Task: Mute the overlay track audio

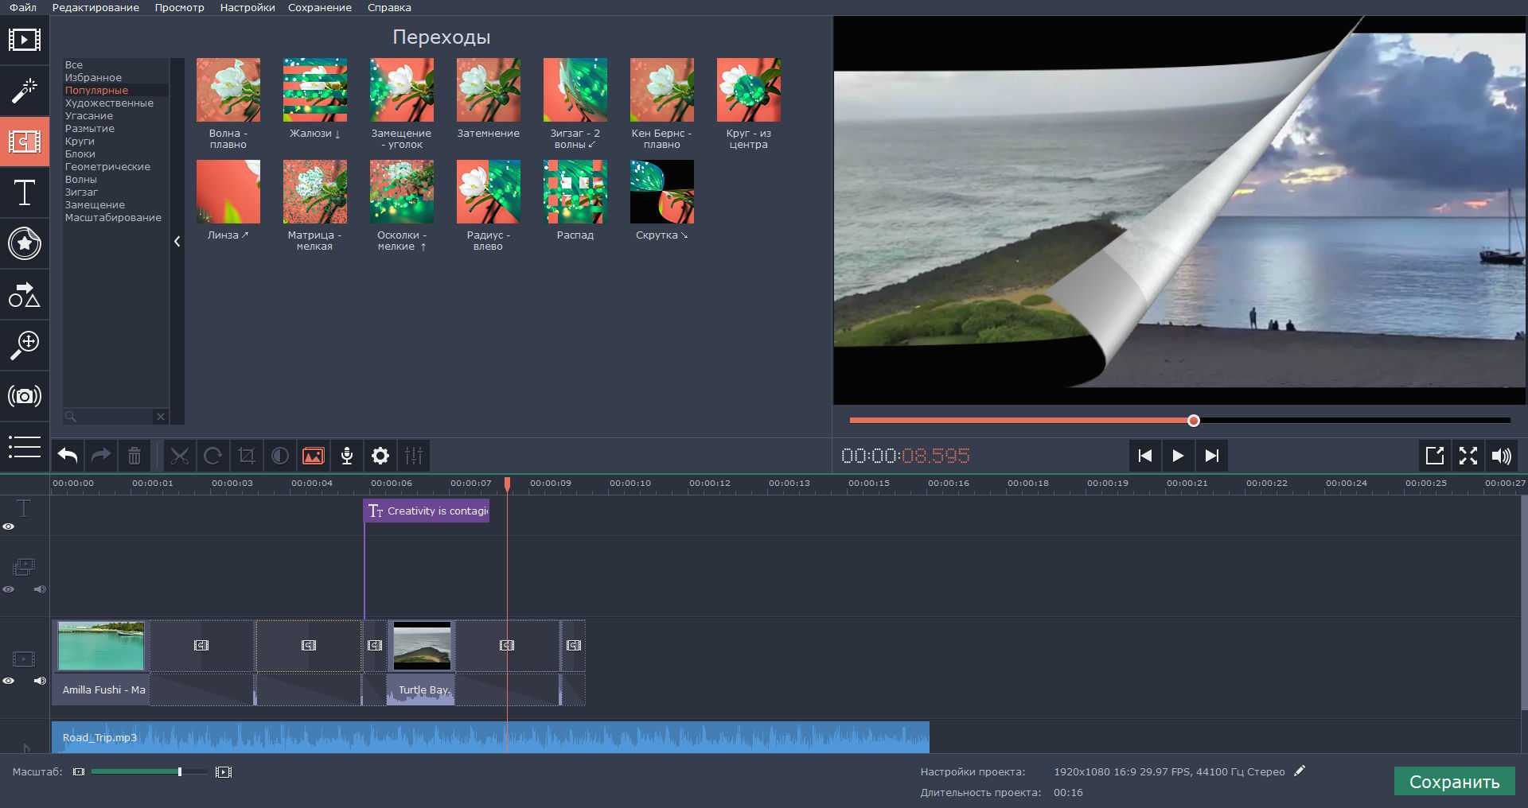Action: pyautogui.click(x=40, y=589)
